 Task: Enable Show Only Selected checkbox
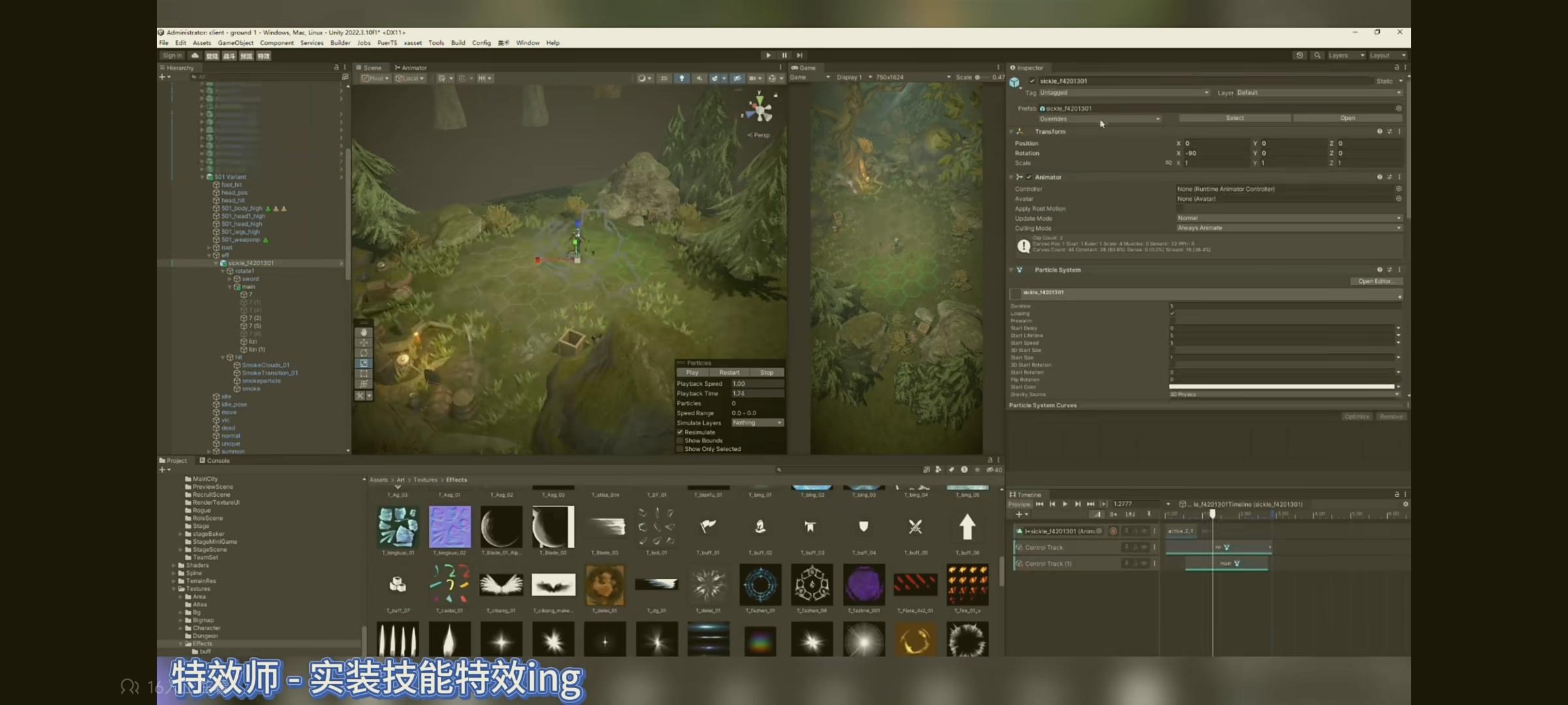point(680,449)
